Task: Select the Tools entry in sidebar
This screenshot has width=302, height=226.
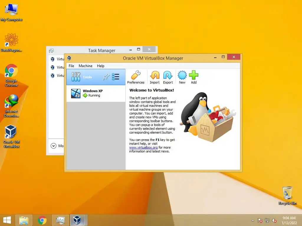Action: [x=96, y=77]
